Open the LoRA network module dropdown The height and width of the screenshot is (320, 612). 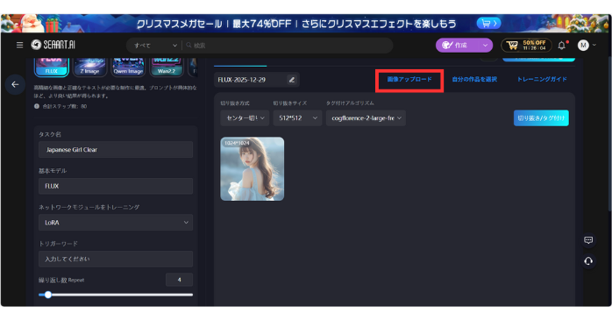[x=116, y=223]
